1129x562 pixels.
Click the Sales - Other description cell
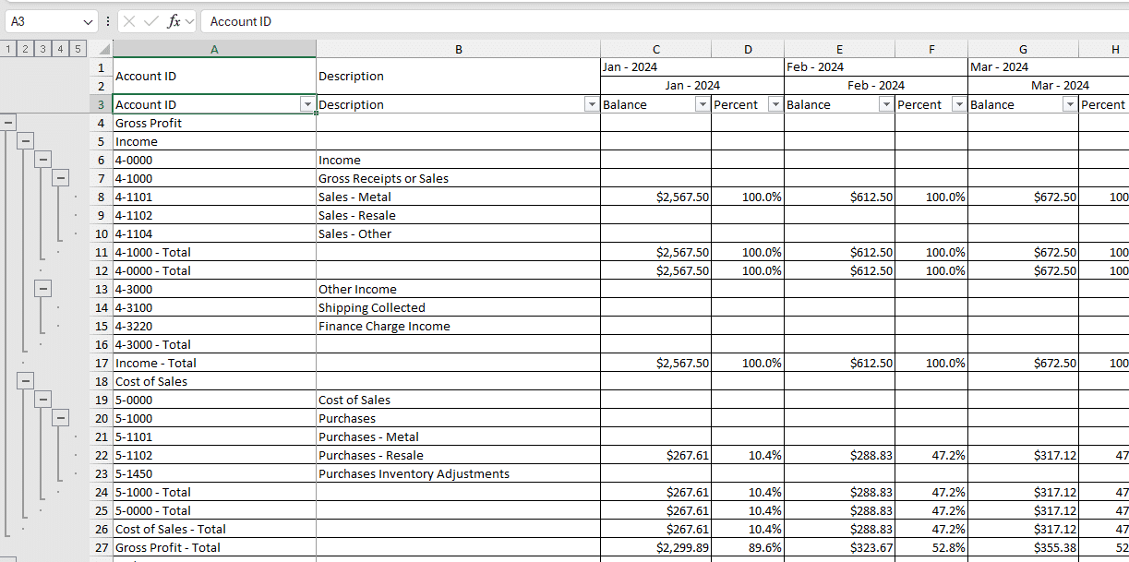[458, 233]
